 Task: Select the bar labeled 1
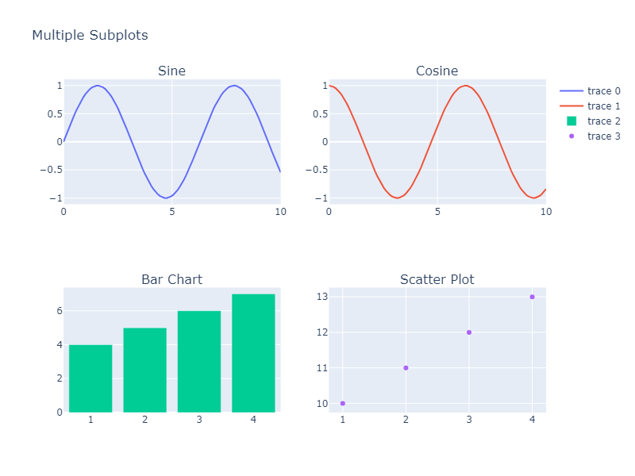click(90, 378)
